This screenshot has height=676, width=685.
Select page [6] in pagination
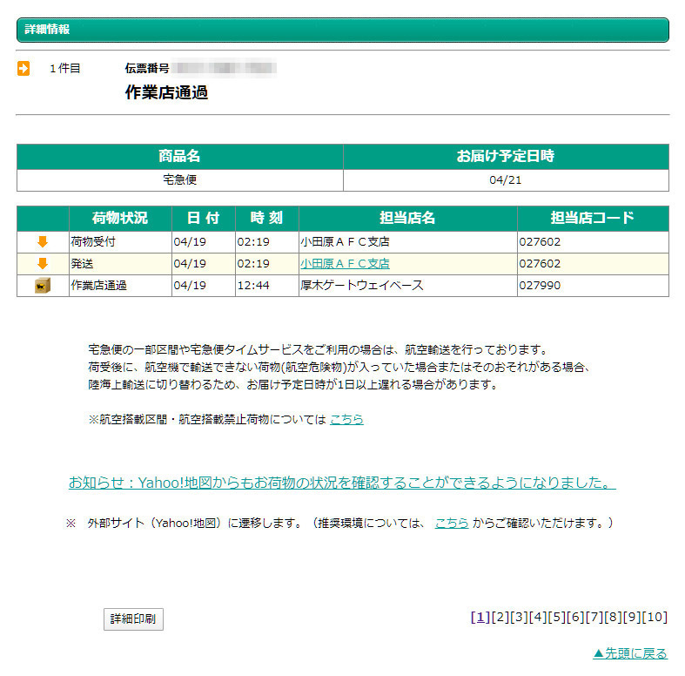click(x=575, y=618)
